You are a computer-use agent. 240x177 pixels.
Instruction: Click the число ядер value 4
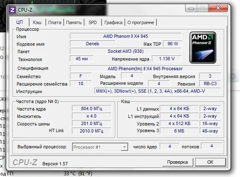170,146
